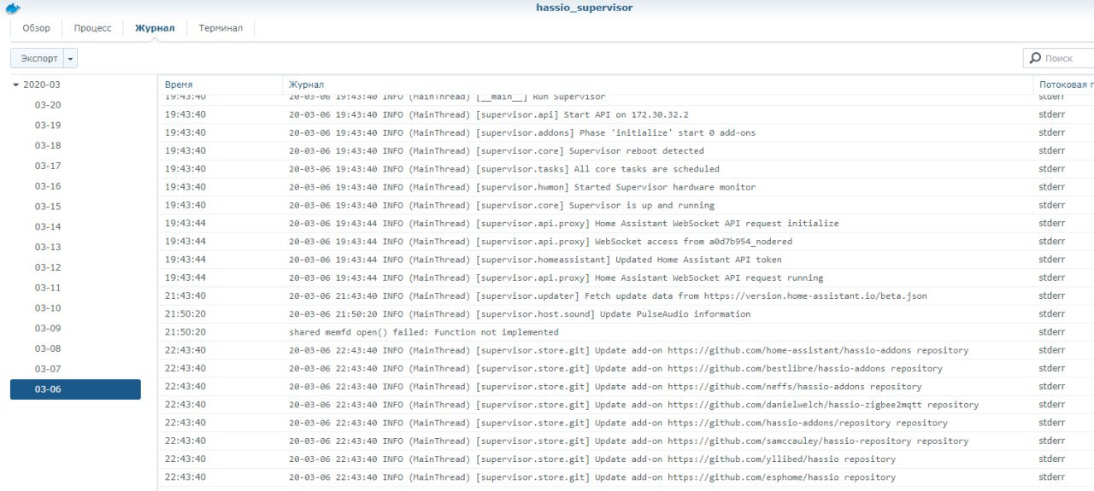Image resolution: width=1094 pixels, height=491 pixels.
Task: Select the home-assistant/hassio-addons repository row
Action: click(x=626, y=350)
